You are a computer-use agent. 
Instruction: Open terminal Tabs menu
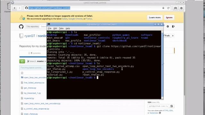61,28
